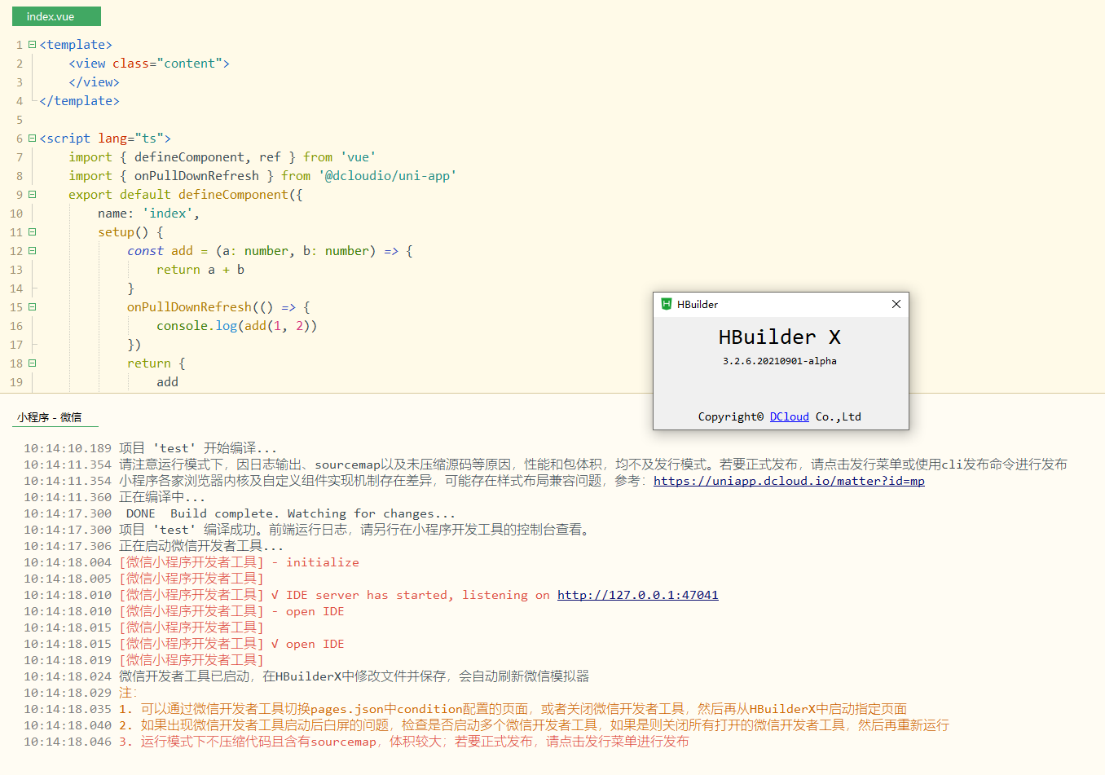Collapse the template block on line 1
This screenshot has width=1105, height=775.
click(33, 45)
